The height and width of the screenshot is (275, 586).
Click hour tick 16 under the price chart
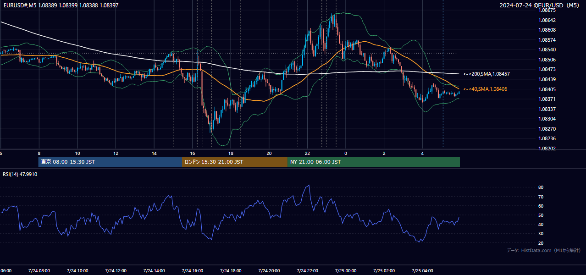tap(193, 153)
